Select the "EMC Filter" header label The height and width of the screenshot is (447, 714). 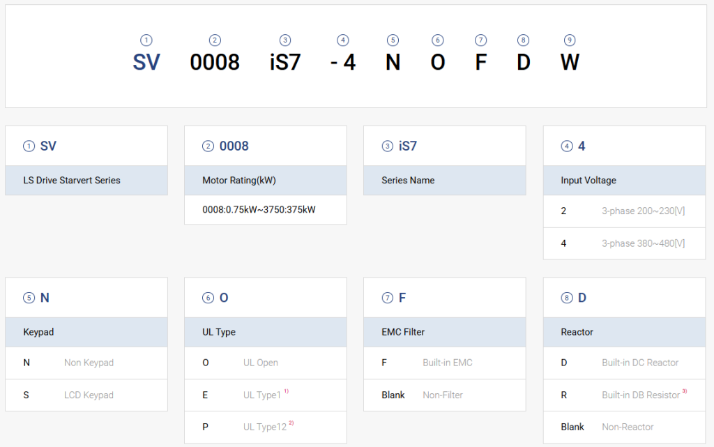coord(403,333)
